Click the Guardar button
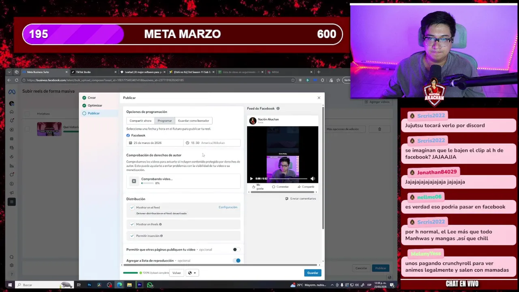 313,273
